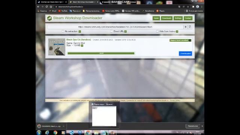Open the Windows Start menu

tap(39, 132)
